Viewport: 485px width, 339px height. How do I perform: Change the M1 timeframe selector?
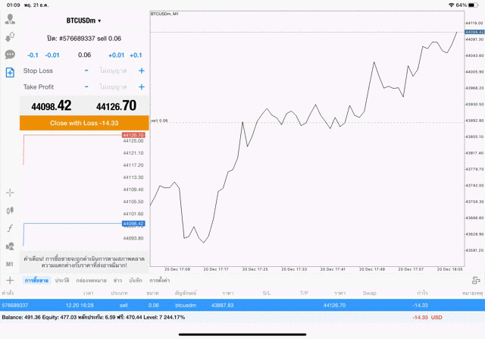(11, 263)
